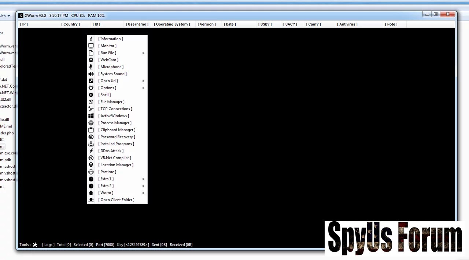This screenshot has width=469, height=260.
Task: Click the Port [7000] status label
Action: coord(105,245)
